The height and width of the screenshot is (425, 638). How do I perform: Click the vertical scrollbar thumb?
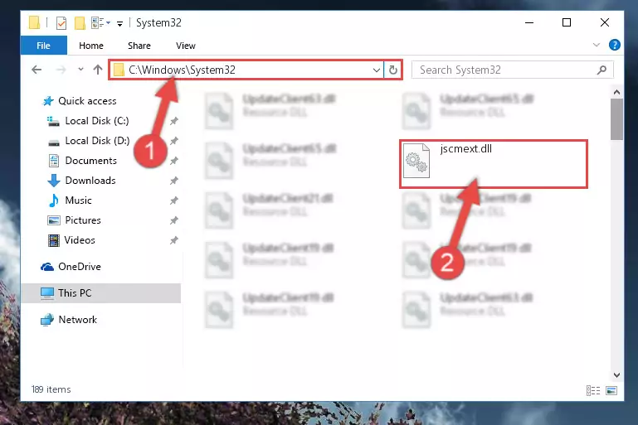(x=616, y=119)
